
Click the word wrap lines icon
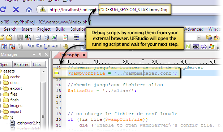pos(76,38)
